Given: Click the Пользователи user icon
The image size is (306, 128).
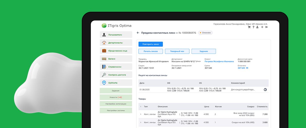Looking at the screenshot, I should [x=104, y=35].
